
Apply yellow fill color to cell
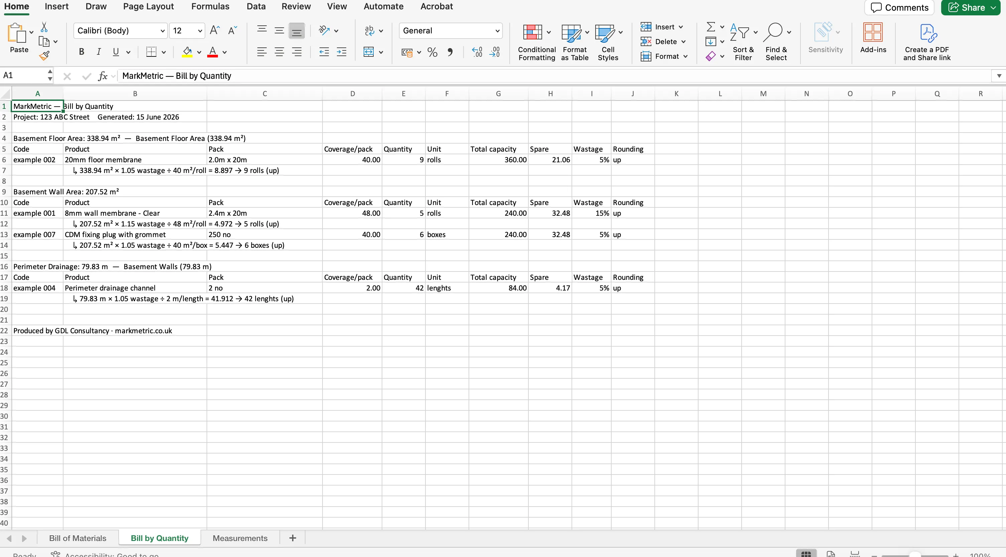tap(187, 51)
